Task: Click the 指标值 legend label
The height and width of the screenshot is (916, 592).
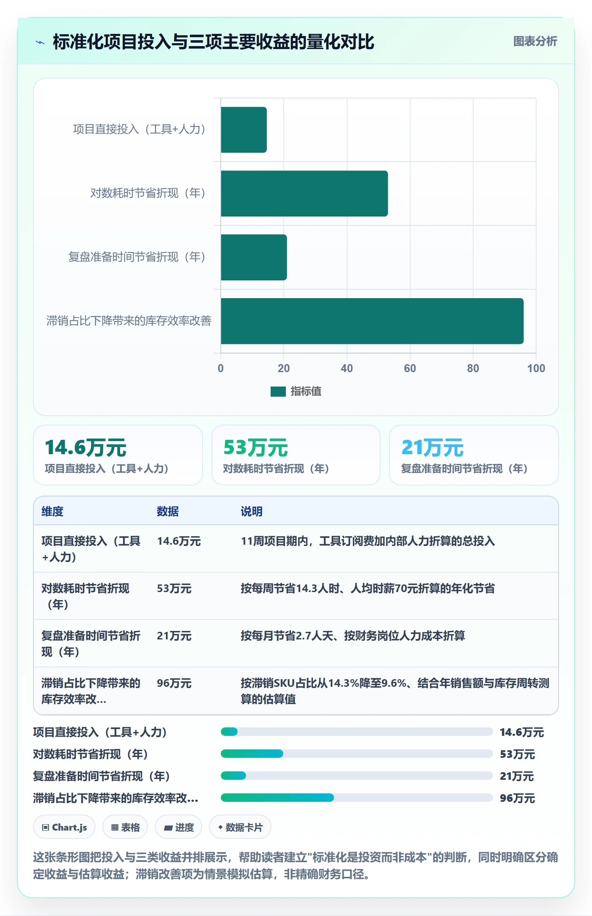Action: pyautogui.click(x=306, y=392)
